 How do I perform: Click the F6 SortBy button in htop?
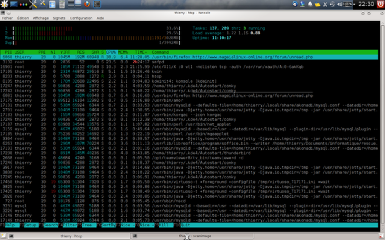coord(106,225)
